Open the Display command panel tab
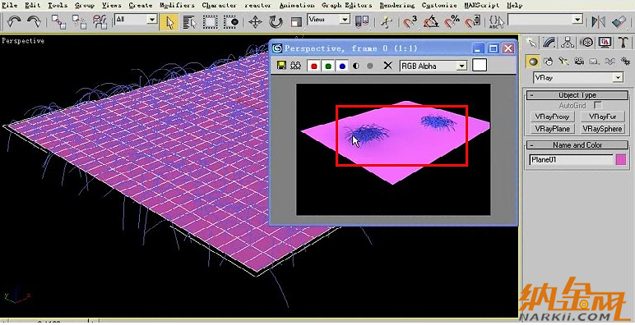Viewport: 635px width, 325px height. point(605,43)
